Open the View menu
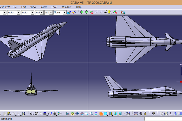182x121 pixels. coord(33,7)
